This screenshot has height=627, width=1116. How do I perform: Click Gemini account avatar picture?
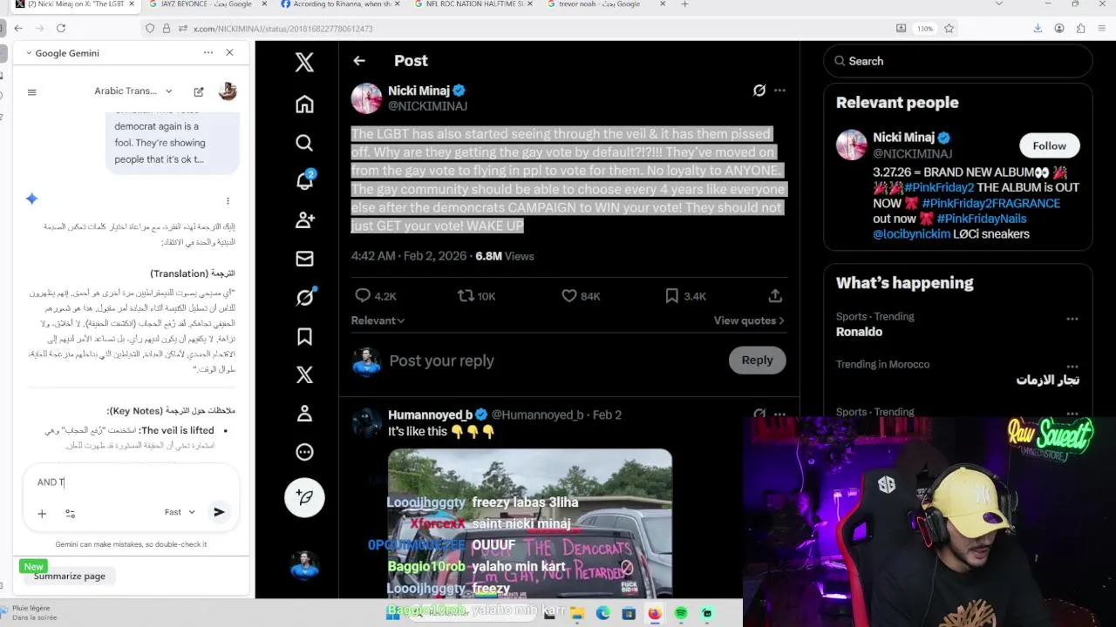tap(228, 91)
